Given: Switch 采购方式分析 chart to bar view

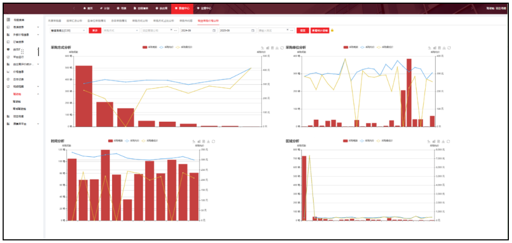Looking at the screenshot, I should coord(268,48).
